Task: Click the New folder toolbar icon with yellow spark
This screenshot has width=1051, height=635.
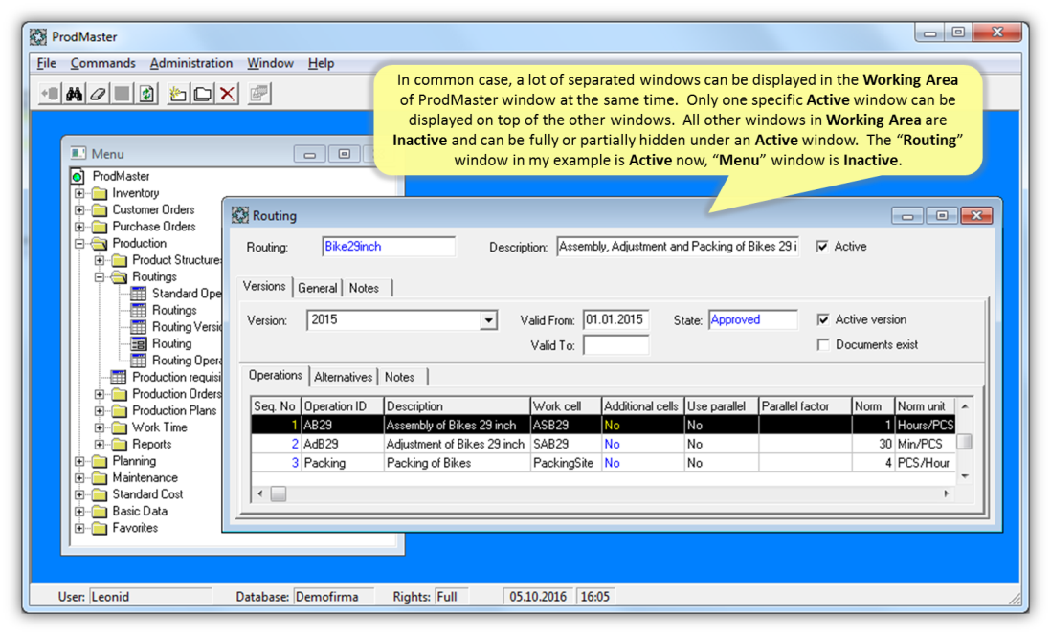Action: [178, 94]
